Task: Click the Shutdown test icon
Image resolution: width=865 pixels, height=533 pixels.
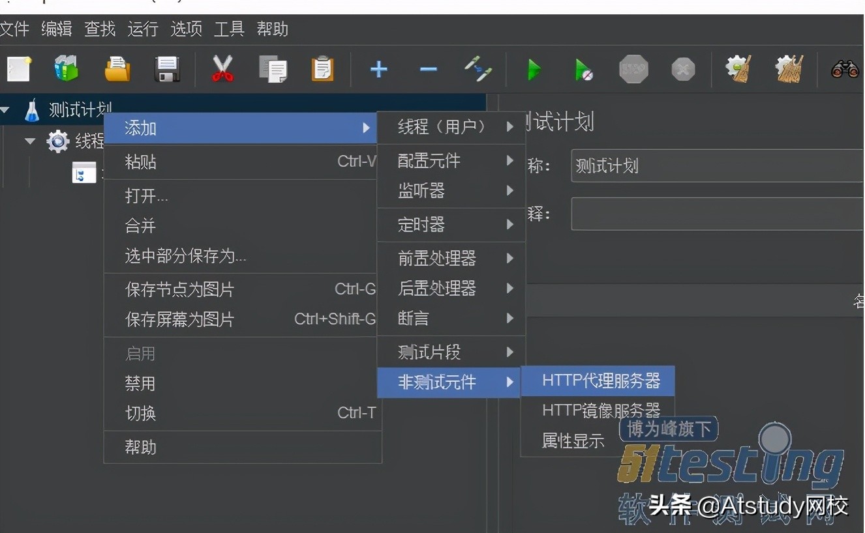Action: pos(682,69)
